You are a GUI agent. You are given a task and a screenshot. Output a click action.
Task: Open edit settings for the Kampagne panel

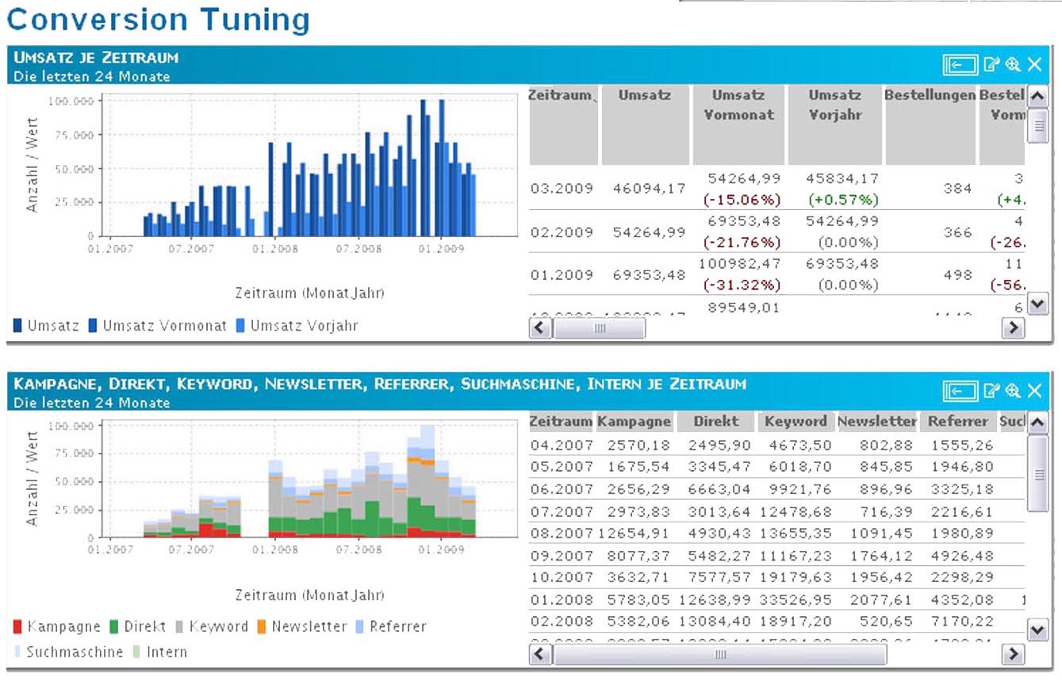(992, 389)
